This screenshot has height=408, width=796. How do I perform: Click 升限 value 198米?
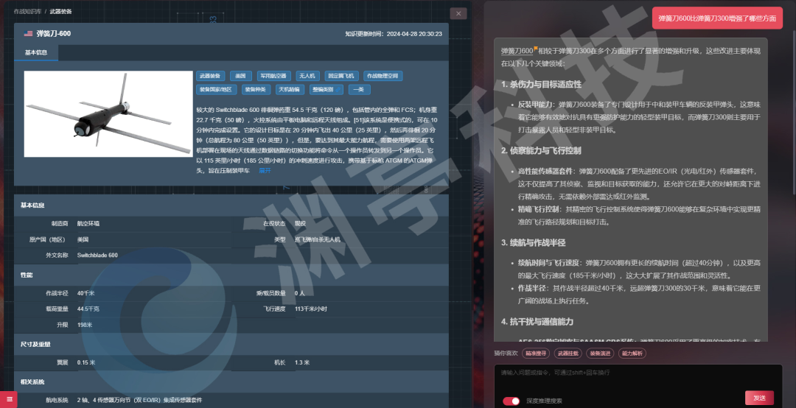point(85,325)
